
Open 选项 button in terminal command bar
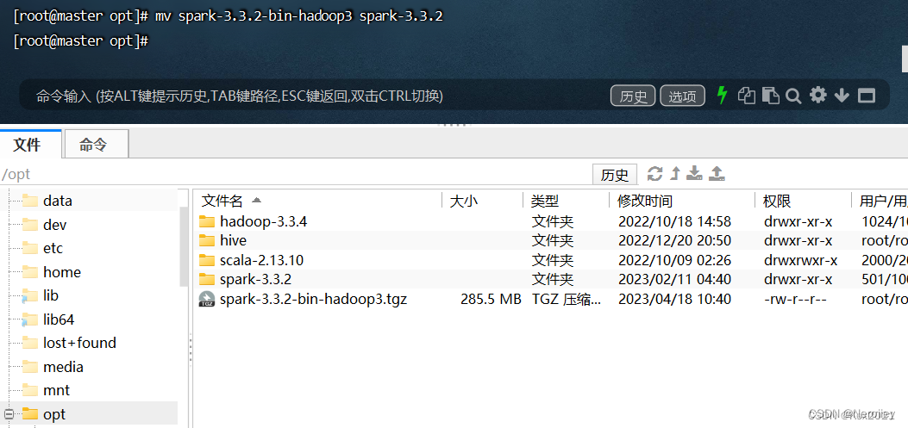[x=682, y=96]
